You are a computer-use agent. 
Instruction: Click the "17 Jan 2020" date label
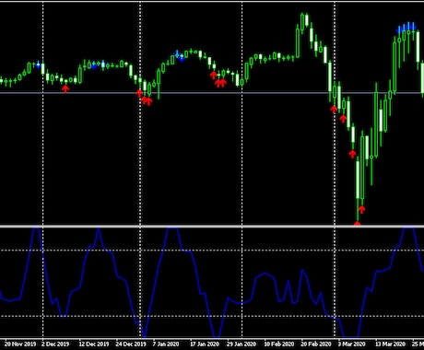pos(205,344)
